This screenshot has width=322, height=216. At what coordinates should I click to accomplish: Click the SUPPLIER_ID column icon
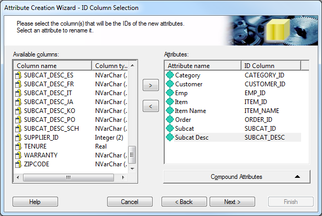click(x=19, y=138)
